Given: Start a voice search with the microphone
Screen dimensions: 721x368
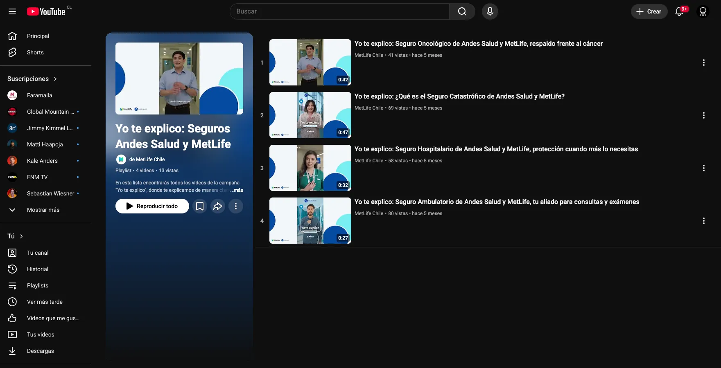Looking at the screenshot, I should 490,11.
